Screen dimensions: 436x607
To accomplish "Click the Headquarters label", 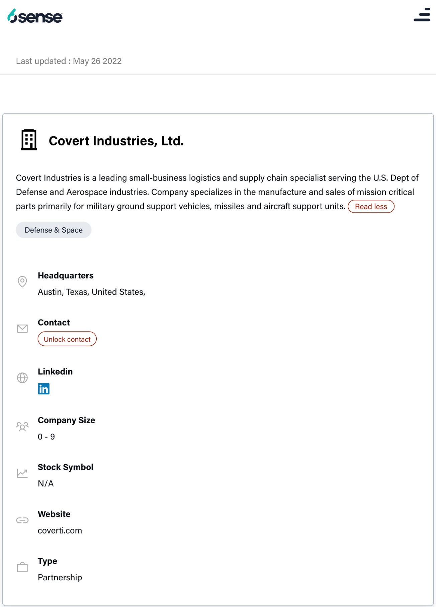I will click(66, 275).
